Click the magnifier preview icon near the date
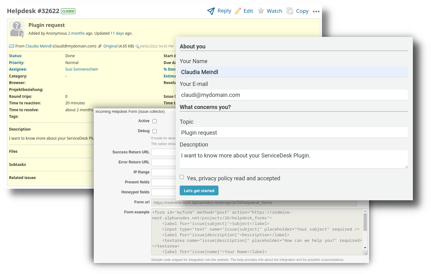Viewport: 431px width, 274px height. [137, 46]
